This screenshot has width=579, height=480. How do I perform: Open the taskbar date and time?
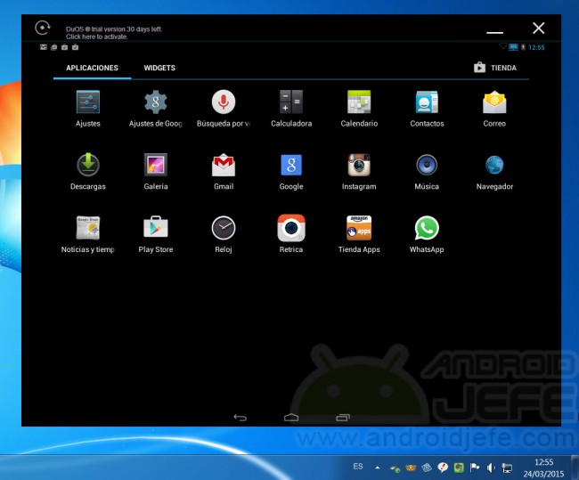[543, 468]
